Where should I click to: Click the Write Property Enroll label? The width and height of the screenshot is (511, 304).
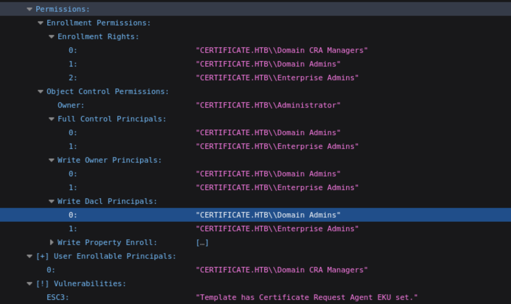(x=107, y=243)
